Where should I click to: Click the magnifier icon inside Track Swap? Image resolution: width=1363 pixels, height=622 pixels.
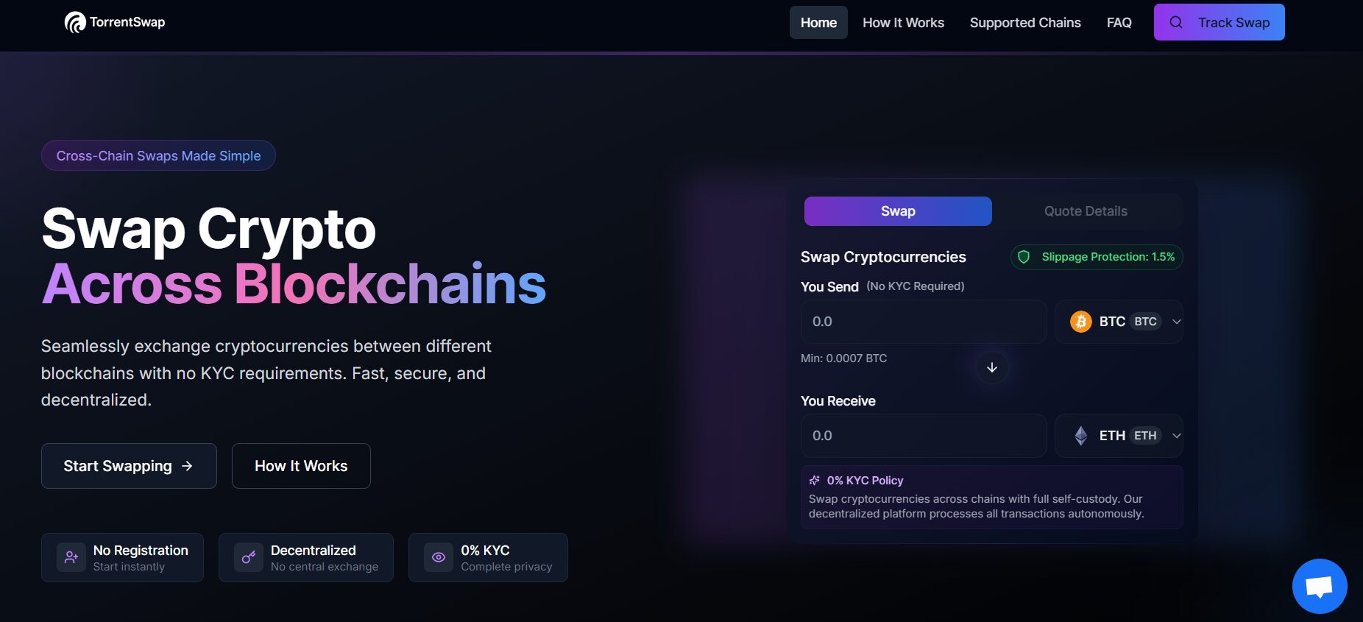pos(1176,22)
